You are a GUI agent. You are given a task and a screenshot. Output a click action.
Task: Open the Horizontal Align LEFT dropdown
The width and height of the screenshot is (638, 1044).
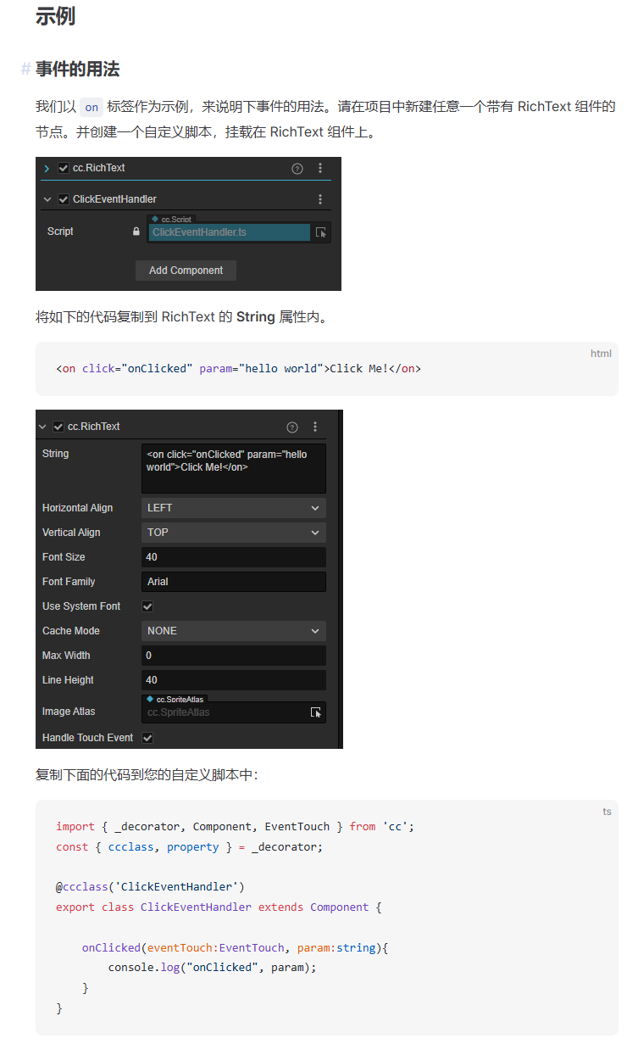tap(234, 508)
